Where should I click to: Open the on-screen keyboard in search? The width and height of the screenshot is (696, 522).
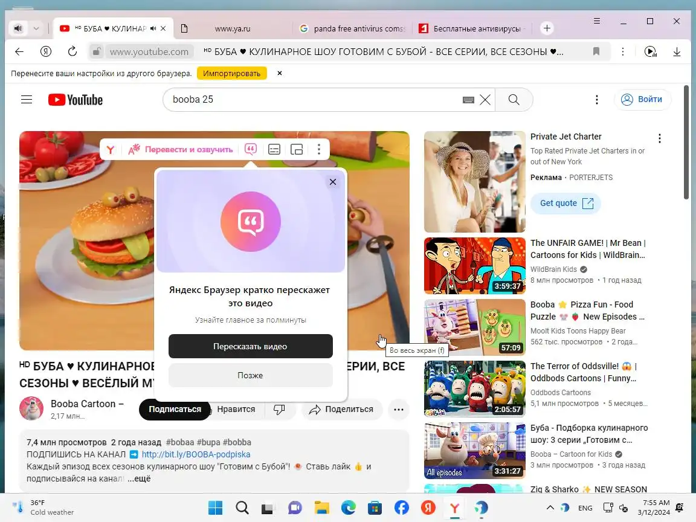pos(468,100)
